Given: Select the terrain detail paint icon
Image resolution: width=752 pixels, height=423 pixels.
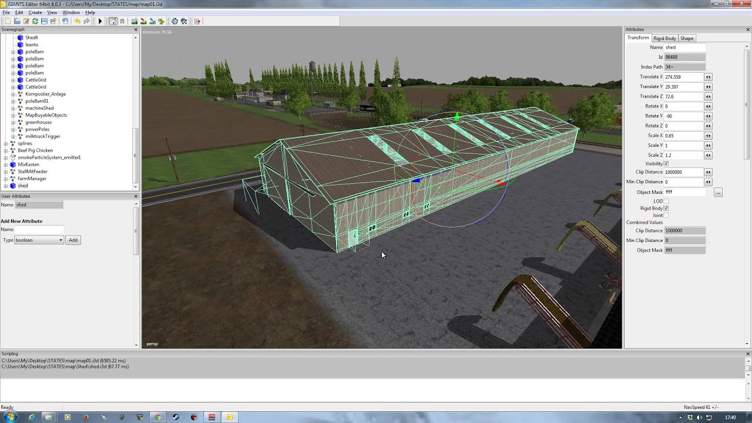Looking at the screenshot, I should tap(152, 21).
